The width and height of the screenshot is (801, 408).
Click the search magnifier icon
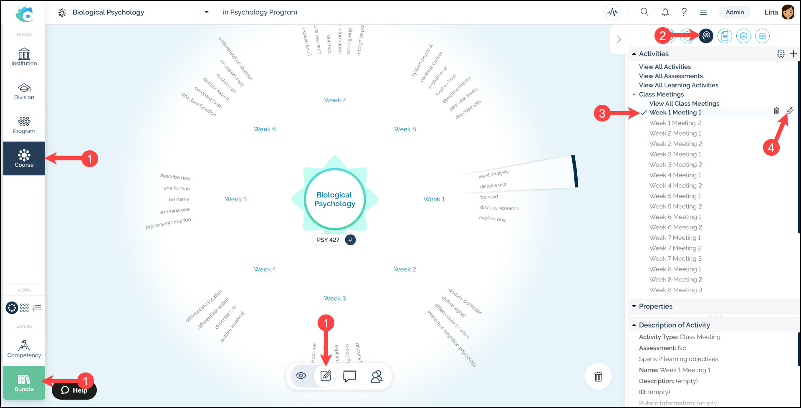click(644, 13)
